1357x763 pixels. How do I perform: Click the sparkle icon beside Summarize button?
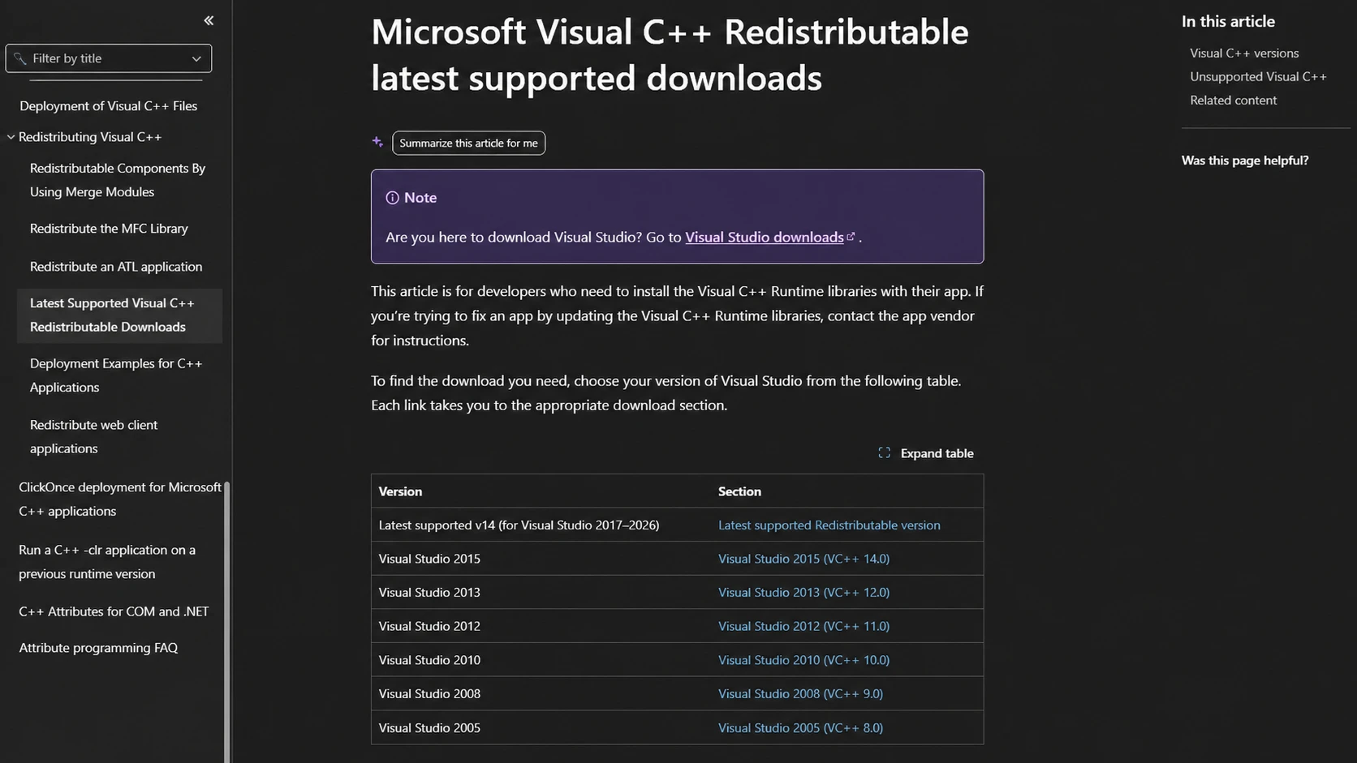click(x=377, y=142)
